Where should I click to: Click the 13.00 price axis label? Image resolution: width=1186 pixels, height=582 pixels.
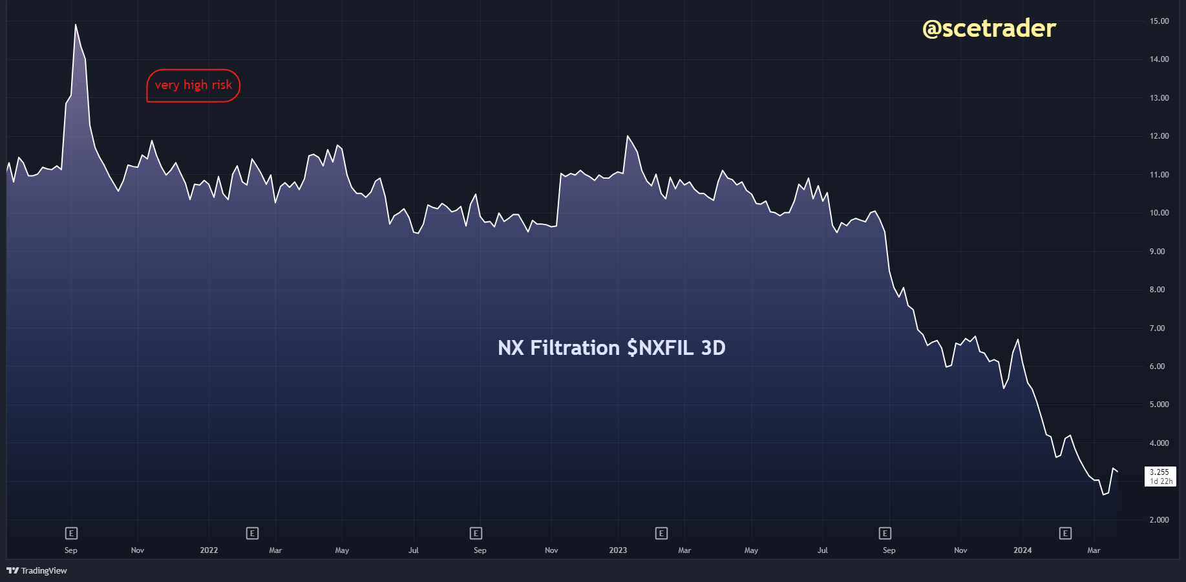1160,98
